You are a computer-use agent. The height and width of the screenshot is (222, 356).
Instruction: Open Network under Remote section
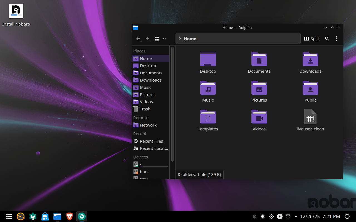point(148,125)
